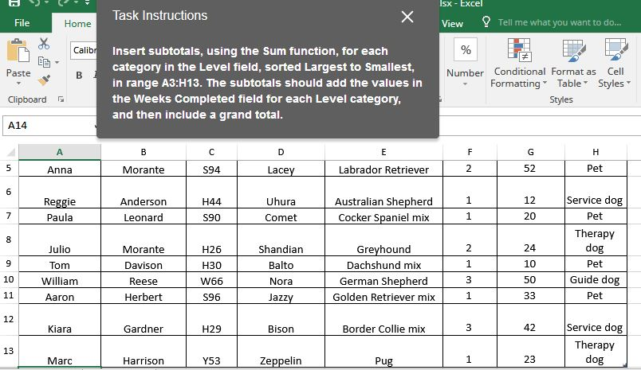Select column D header
Screen dimensions: 641x370
pyautogui.click(x=281, y=152)
